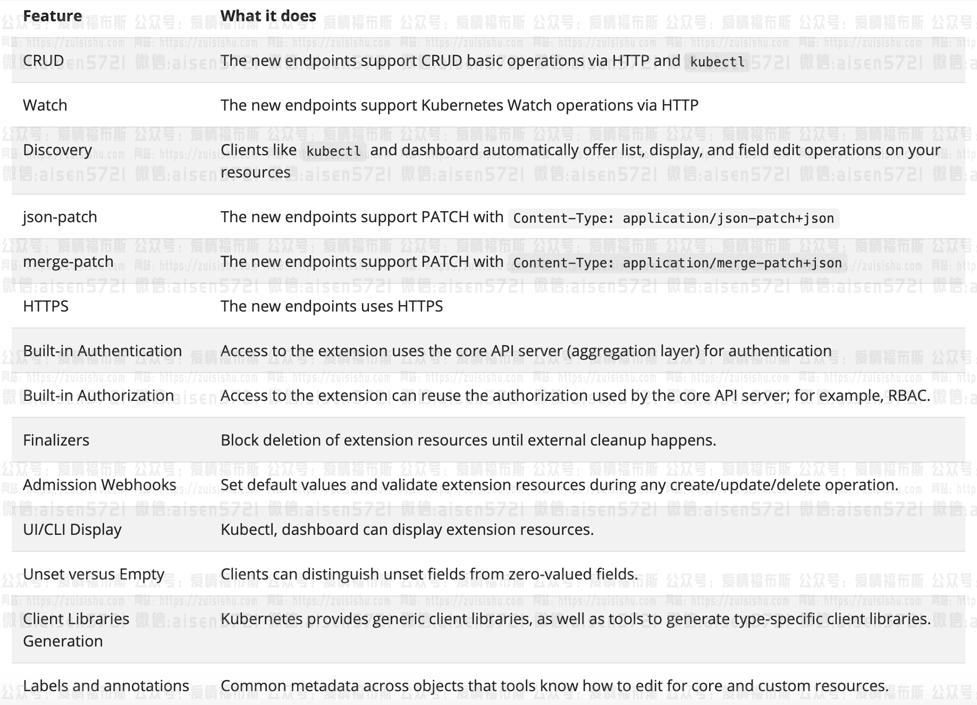Select the Finalizers feature name

56,440
